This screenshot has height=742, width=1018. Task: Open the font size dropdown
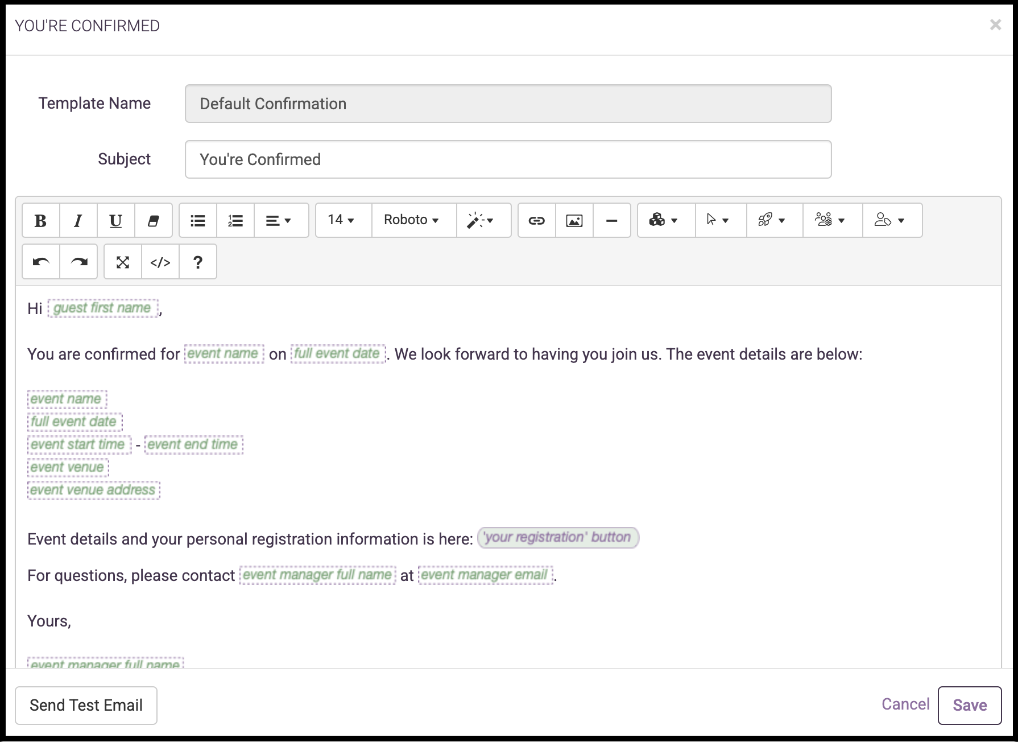click(342, 220)
